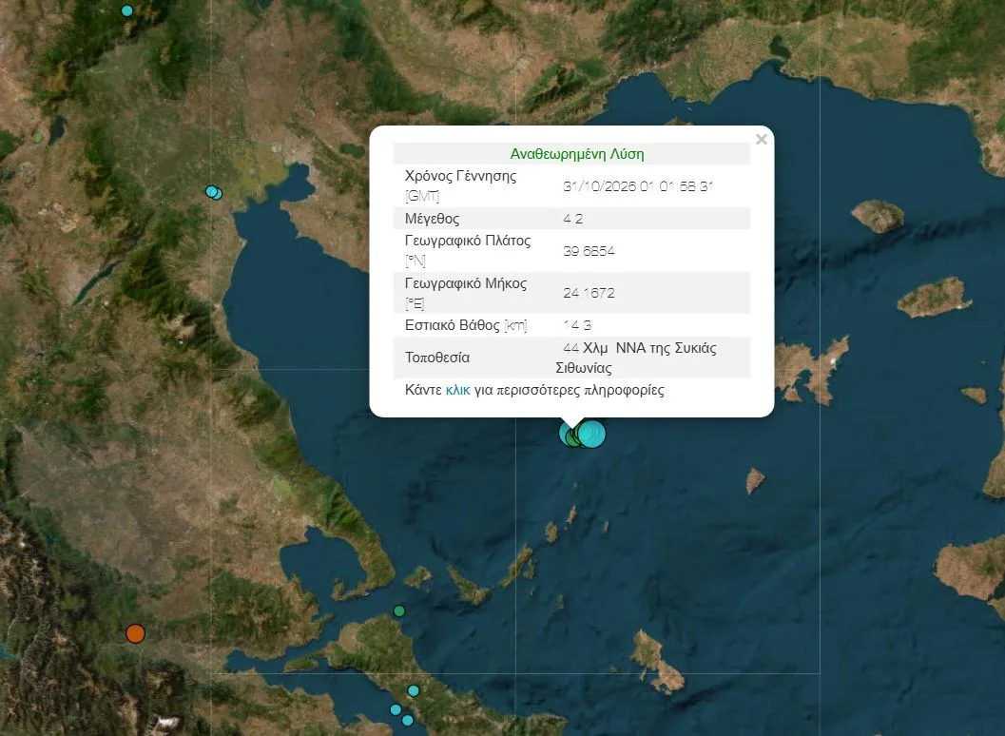Select the orange earthquake marker
This screenshot has height=736, width=1005.
coord(135,633)
